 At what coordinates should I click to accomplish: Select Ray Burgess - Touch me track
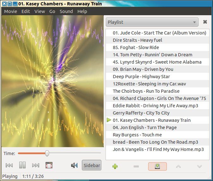pos(133,135)
